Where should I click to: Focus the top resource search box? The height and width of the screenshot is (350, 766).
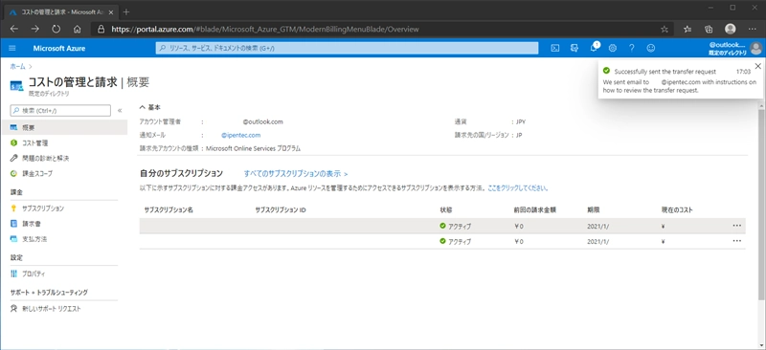(347, 48)
